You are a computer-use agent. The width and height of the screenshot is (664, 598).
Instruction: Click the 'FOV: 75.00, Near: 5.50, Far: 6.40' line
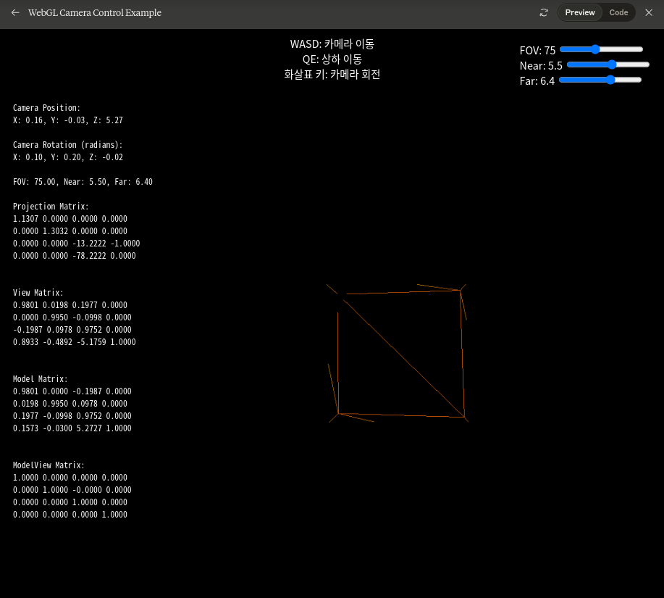(x=83, y=182)
